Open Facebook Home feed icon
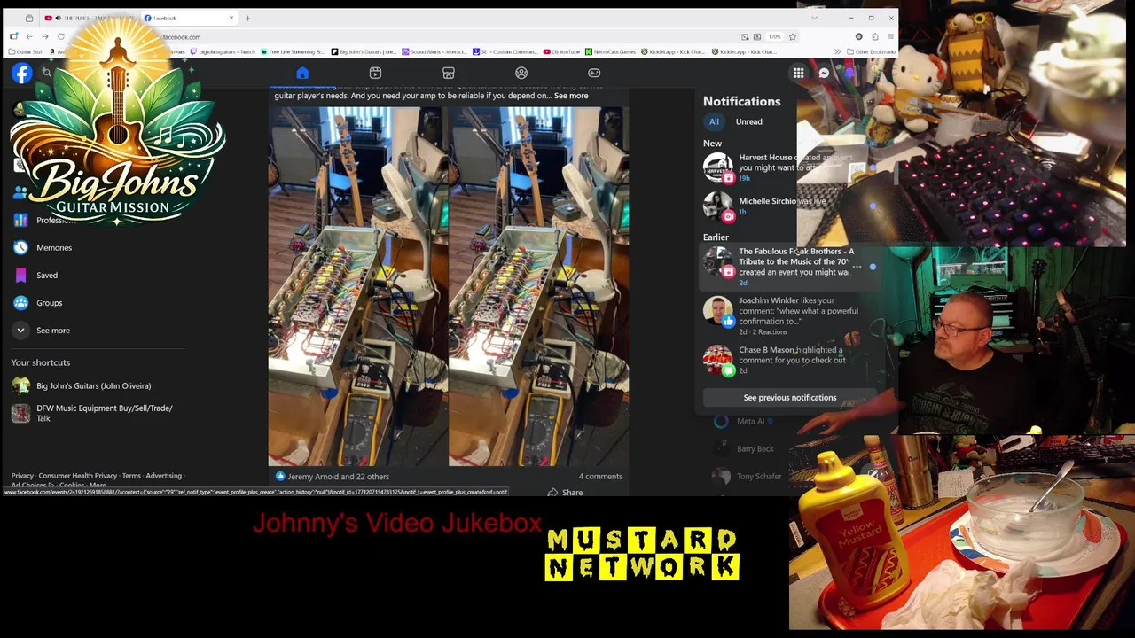The width and height of the screenshot is (1135, 638). click(x=302, y=74)
